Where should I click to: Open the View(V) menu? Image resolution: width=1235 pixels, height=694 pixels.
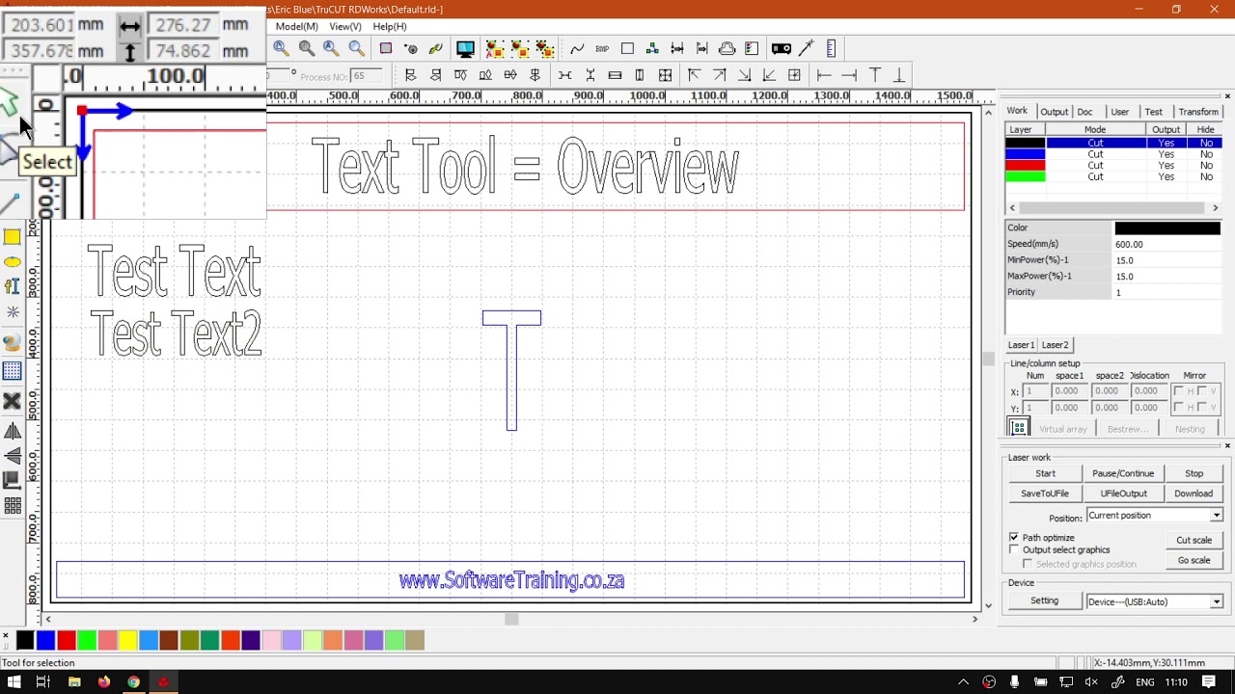click(x=345, y=26)
